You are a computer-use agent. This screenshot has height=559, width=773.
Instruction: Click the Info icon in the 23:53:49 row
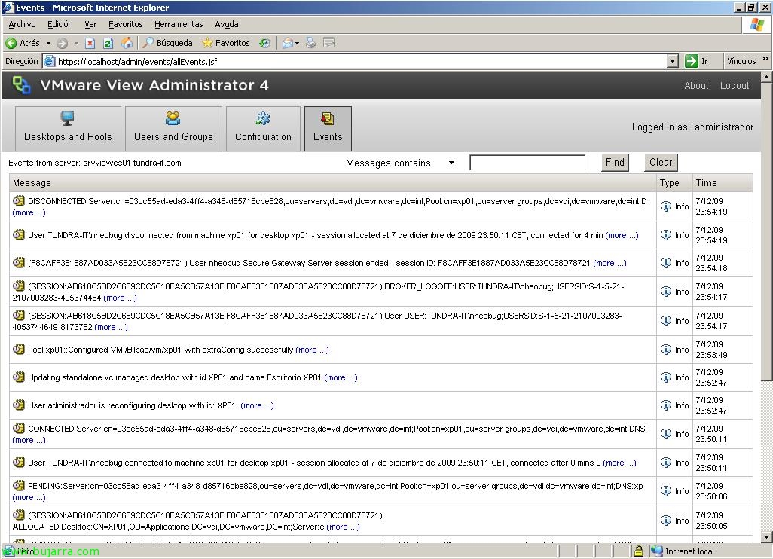click(666, 349)
